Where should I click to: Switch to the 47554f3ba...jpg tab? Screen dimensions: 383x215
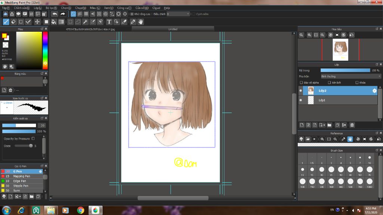90,29
